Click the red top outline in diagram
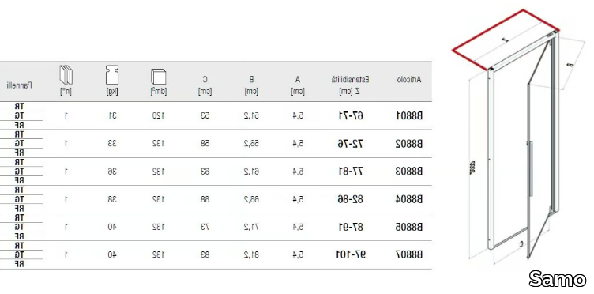The height and width of the screenshot is (294, 594). coord(506,40)
